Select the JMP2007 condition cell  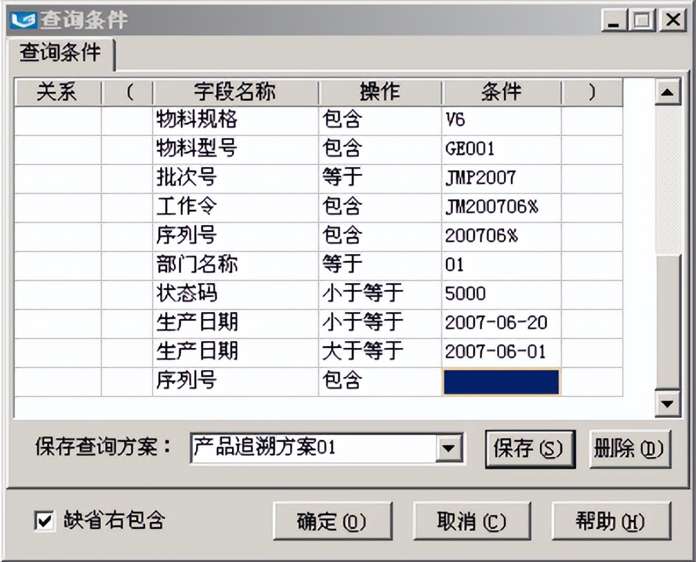click(483, 177)
